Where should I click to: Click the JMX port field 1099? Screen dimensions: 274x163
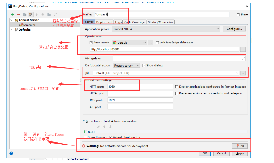click(140, 100)
